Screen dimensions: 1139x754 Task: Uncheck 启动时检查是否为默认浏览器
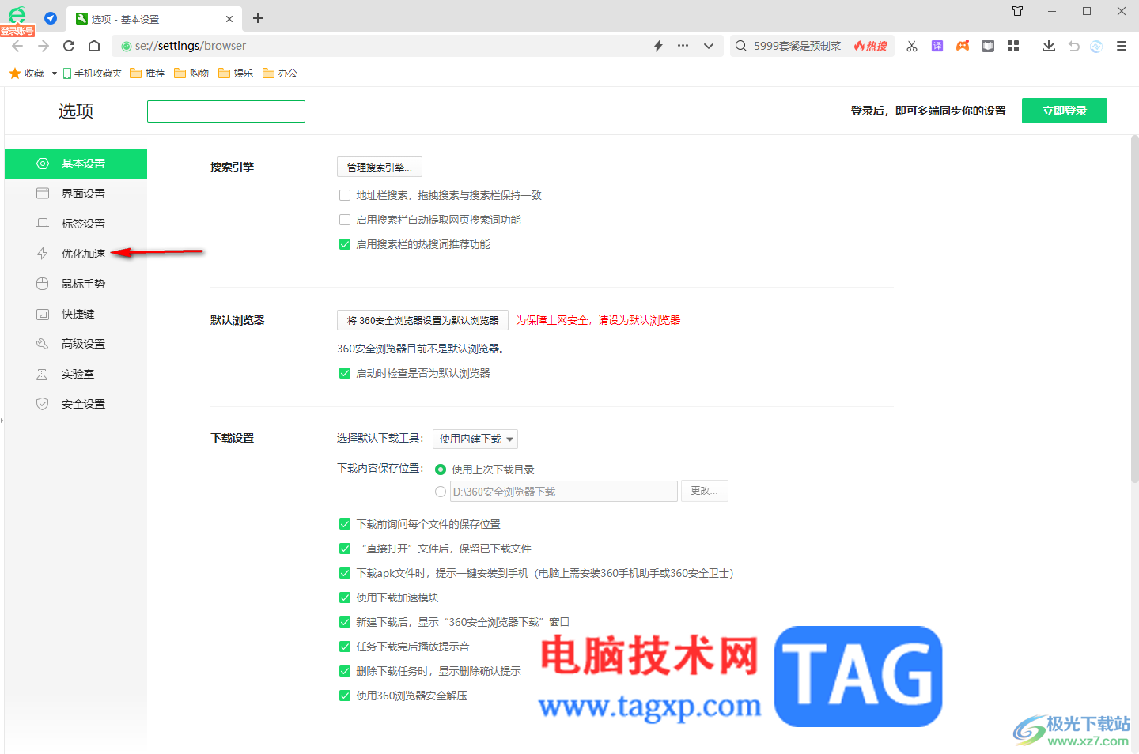coord(345,373)
